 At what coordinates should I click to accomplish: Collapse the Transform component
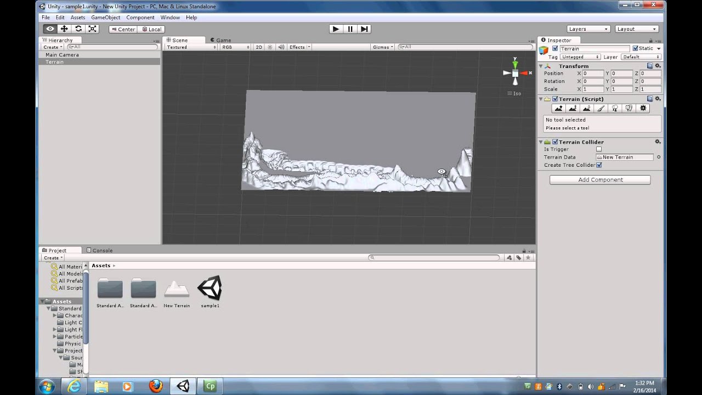(x=541, y=66)
